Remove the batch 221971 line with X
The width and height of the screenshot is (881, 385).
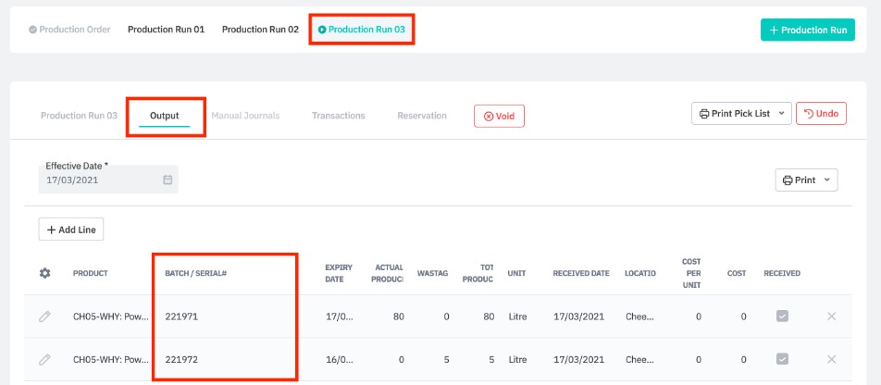coord(831,317)
